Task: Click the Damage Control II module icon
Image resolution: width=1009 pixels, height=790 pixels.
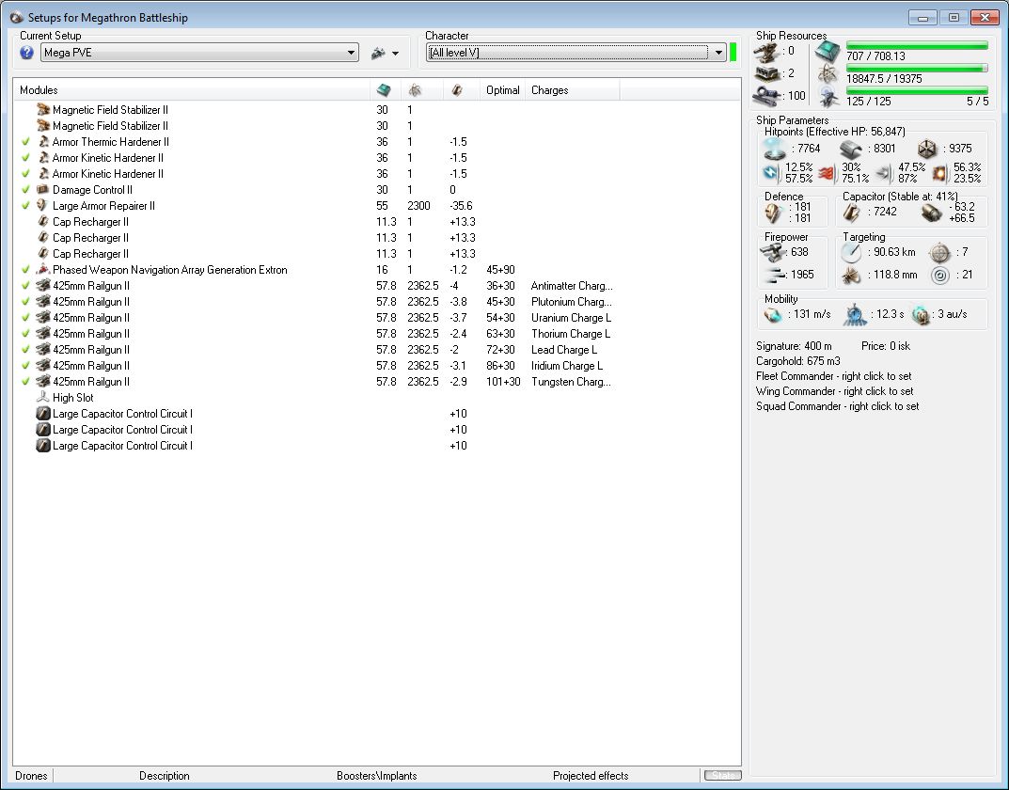Action: point(43,190)
